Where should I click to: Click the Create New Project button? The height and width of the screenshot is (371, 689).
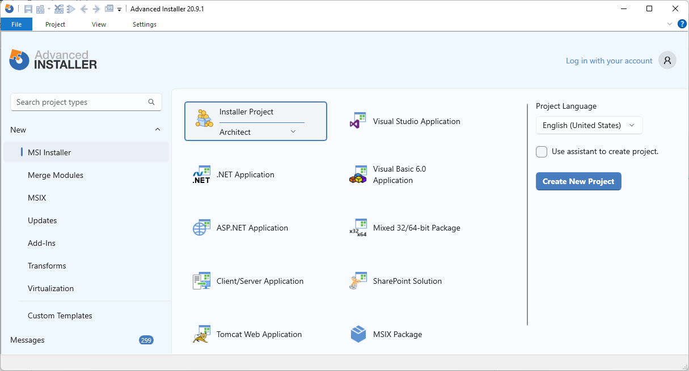(x=578, y=181)
